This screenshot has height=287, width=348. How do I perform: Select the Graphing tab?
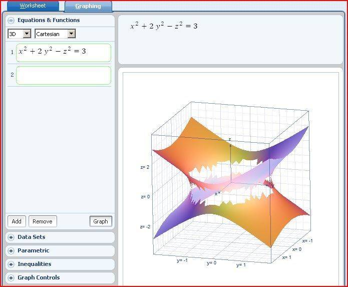88,7
